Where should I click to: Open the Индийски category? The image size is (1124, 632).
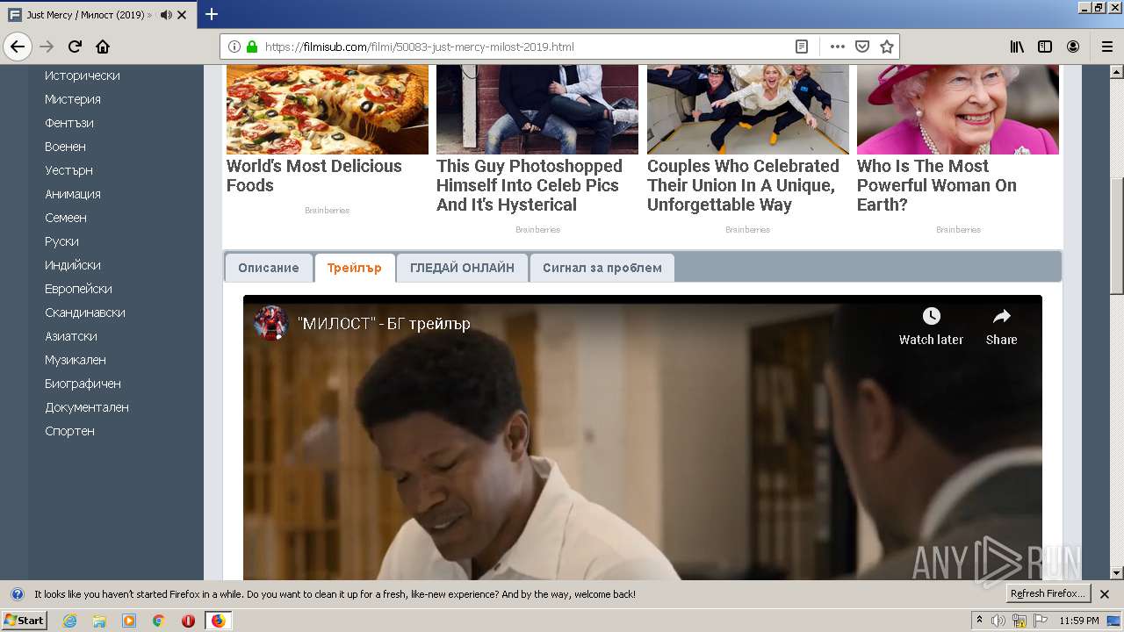[x=73, y=265]
